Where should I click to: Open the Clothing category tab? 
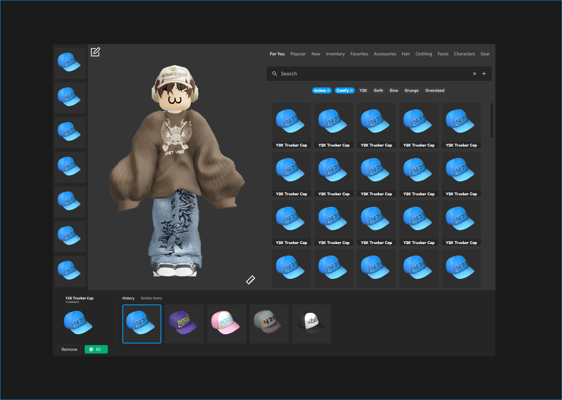click(424, 54)
